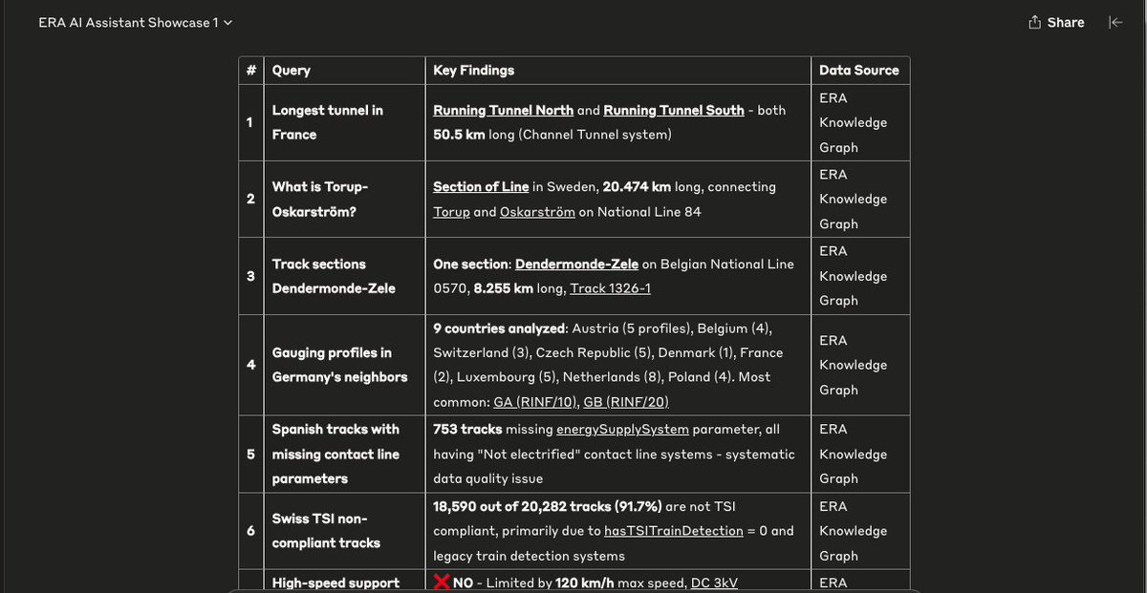1147x593 pixels.
Task: Select 'Swiss TSI non-compliant tracks' query cell
Action: [344, 531]
